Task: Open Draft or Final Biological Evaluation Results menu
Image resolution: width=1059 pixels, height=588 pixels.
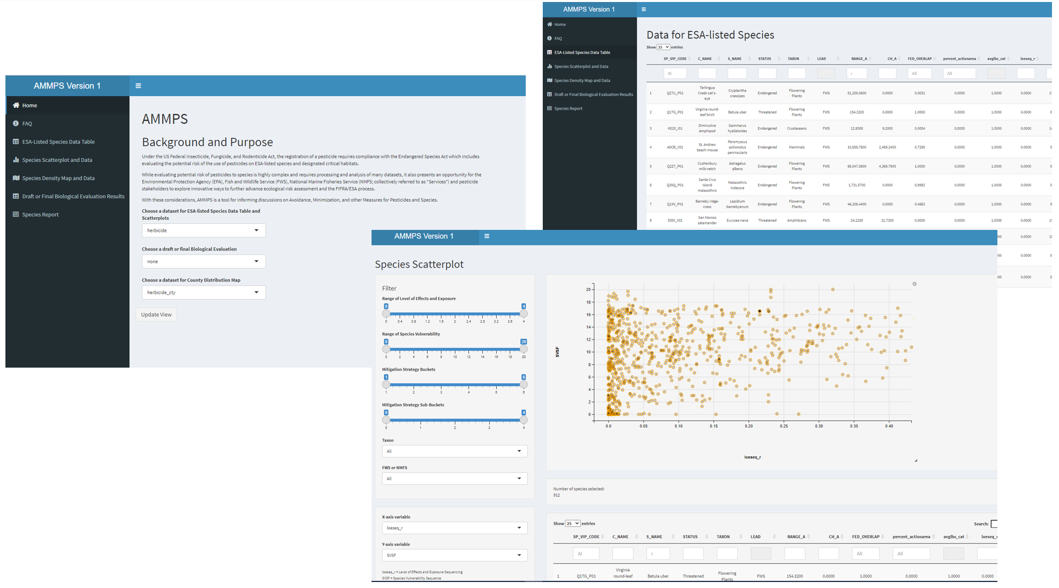Action: [73, 196]
